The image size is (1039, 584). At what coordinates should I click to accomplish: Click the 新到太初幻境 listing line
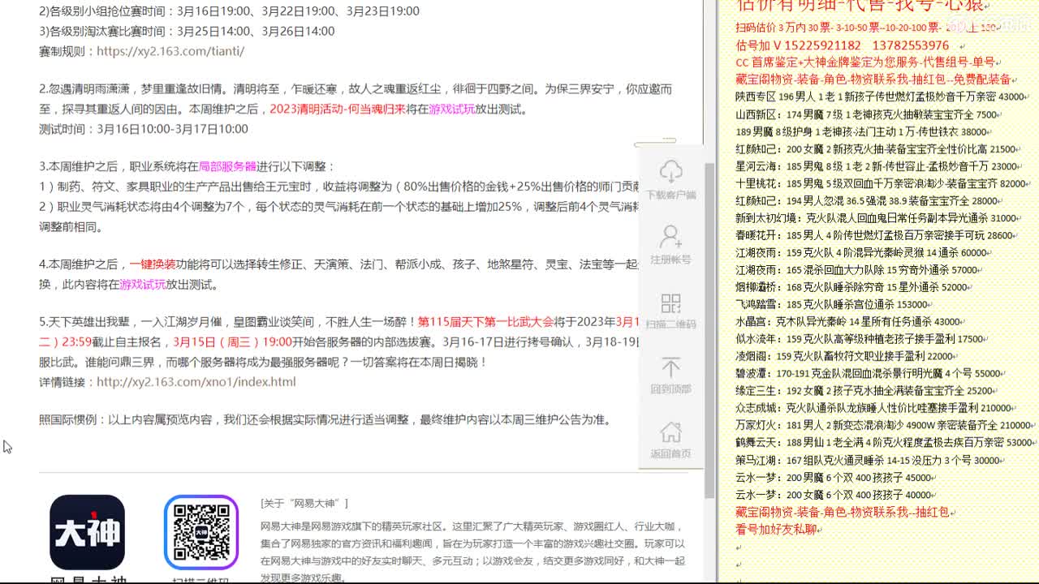[x=879, y=218]
